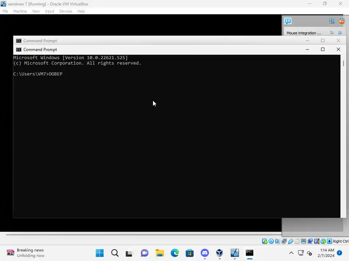The image size is (349, 261).
Task: Open Microsoft Store from taskbar
Action: click(x=189, y=253)
